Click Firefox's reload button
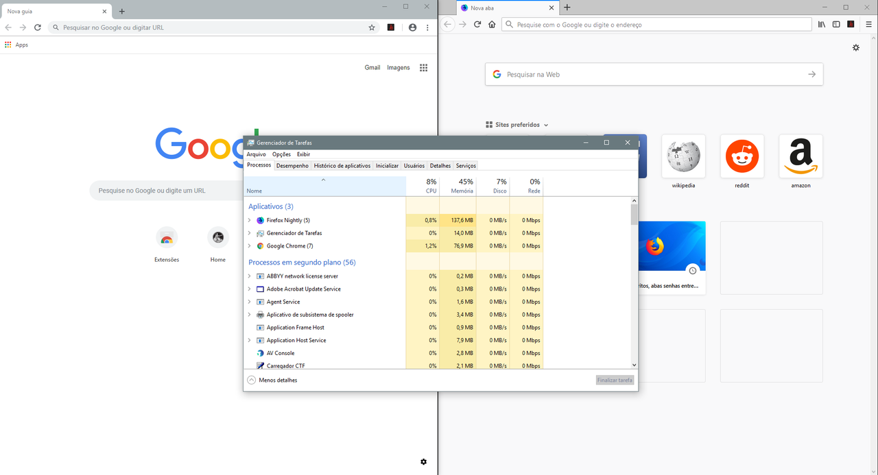The image size is (878, 475). click(x=478, y=25)
